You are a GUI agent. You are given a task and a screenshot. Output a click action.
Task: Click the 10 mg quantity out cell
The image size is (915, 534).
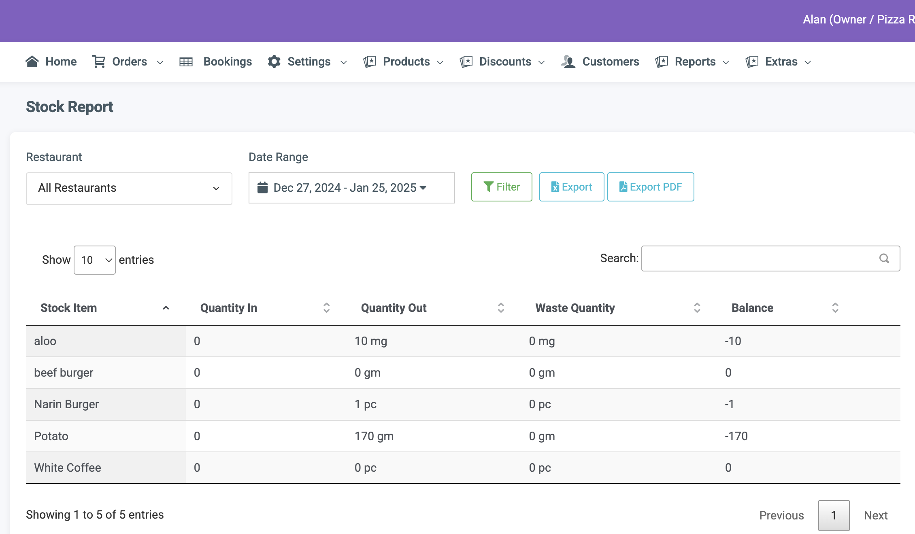click(x=433, y=341)
